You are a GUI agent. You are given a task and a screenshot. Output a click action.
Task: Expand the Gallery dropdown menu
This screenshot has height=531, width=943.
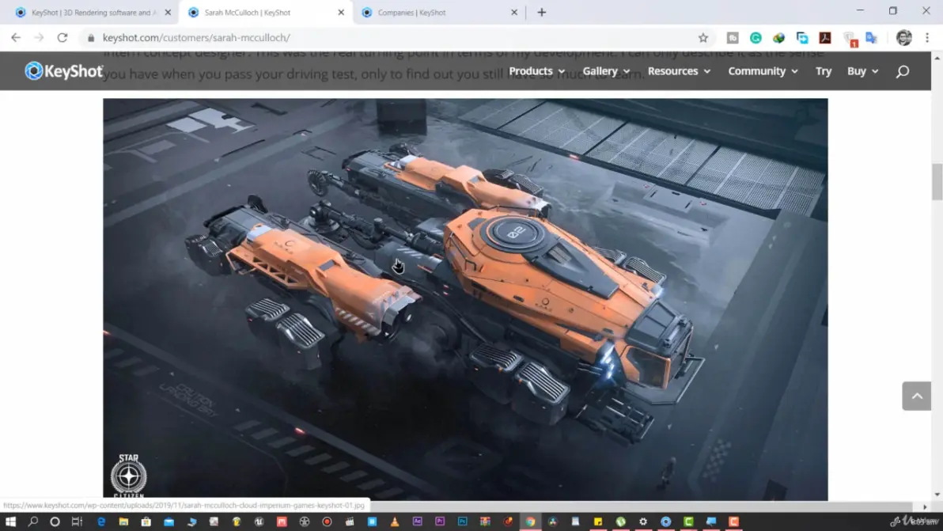click(606, 71)
